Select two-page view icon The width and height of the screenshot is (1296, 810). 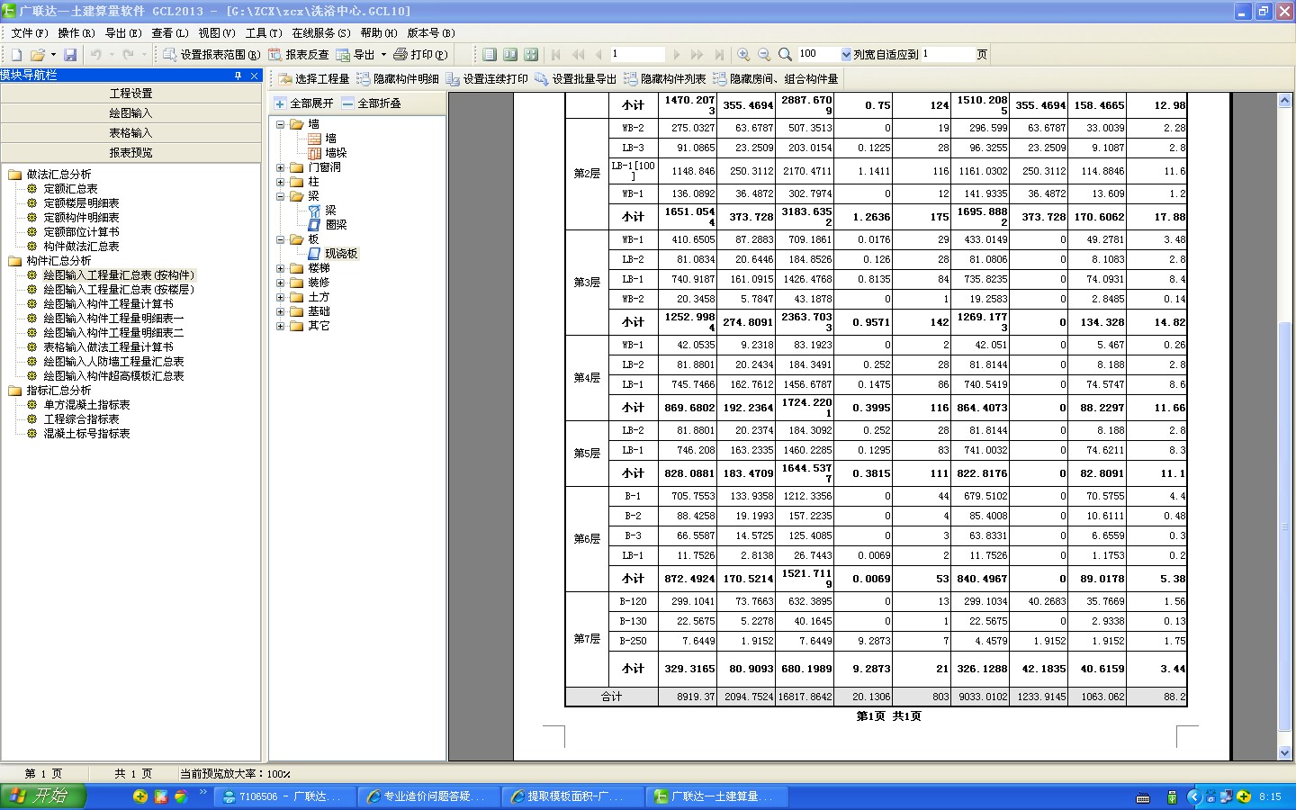pyautogui.click(x=510, y=55)
